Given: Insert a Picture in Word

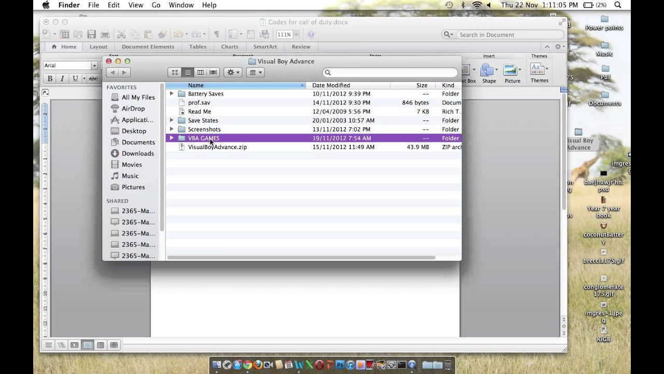Looking at the screenshot, I should tap(512, 73).
